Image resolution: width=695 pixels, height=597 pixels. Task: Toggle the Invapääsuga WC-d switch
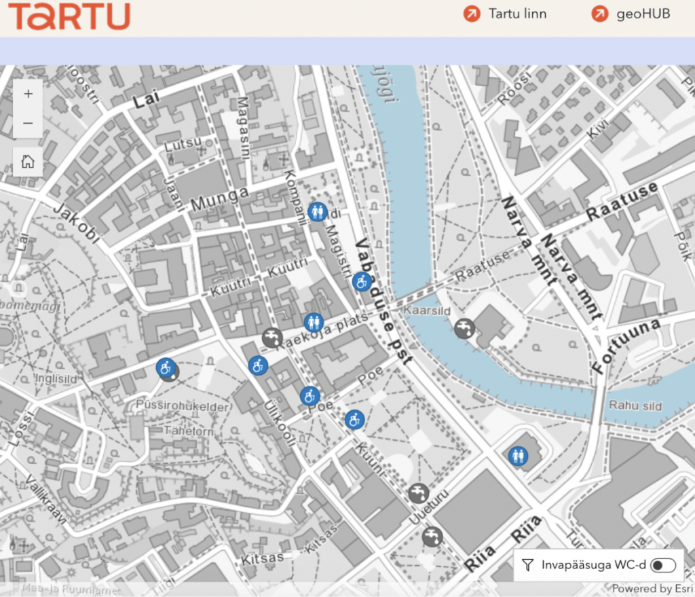pyautogui.click(x=663, y=564)
